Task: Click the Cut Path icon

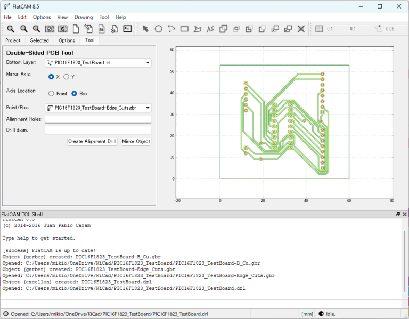Action: click(262, 29)
